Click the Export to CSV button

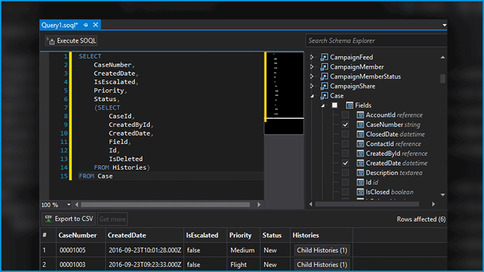68,219
